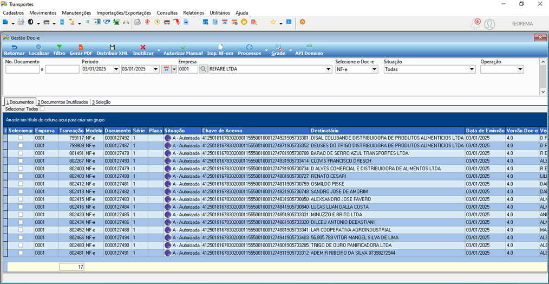Click the API Domínio button

pyautogui.click(x=309, y=50)
